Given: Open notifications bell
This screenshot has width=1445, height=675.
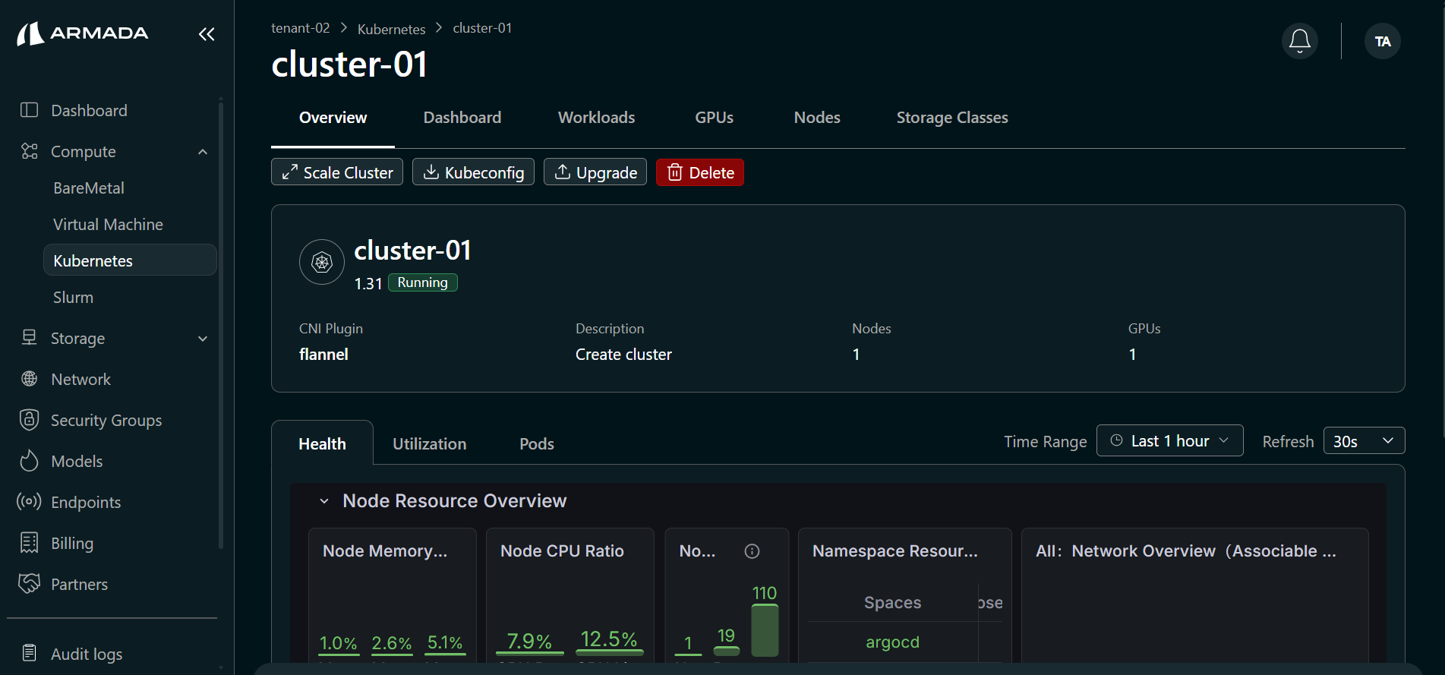Looking at the screenshot, I should click(1299, 41).
